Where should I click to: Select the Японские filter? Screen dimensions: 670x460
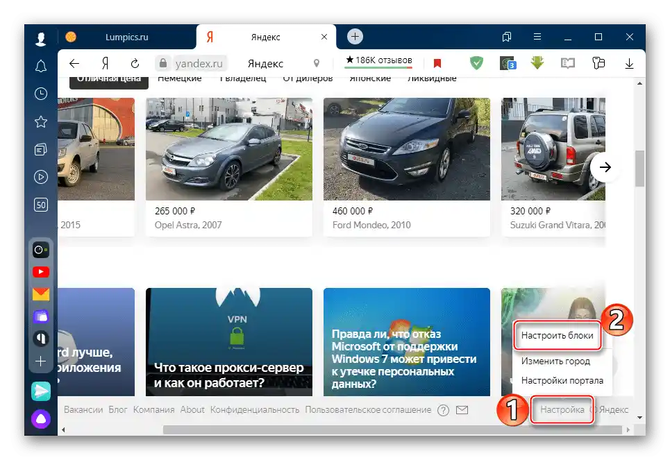(370, 78)
